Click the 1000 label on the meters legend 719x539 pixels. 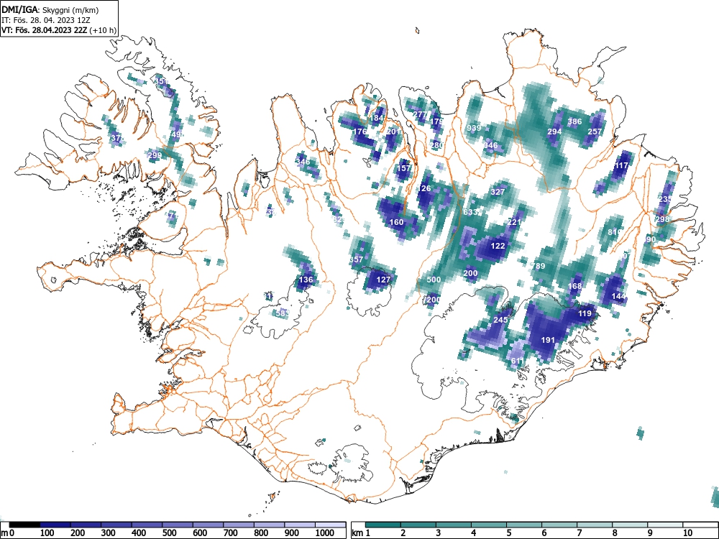tap(325, 533)
